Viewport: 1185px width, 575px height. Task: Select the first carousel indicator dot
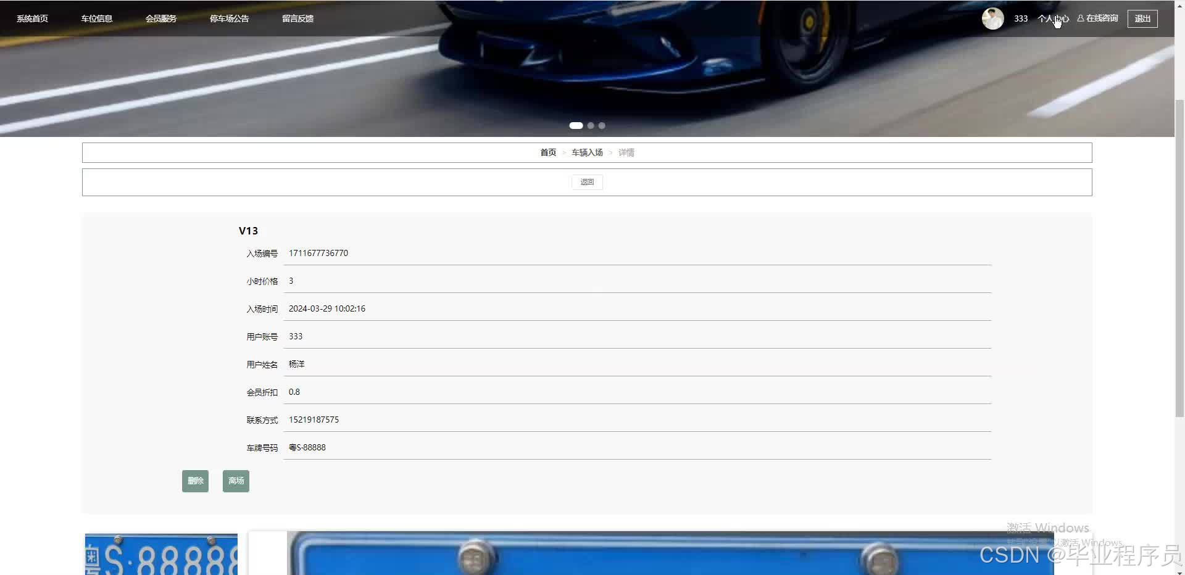(576, 125)
